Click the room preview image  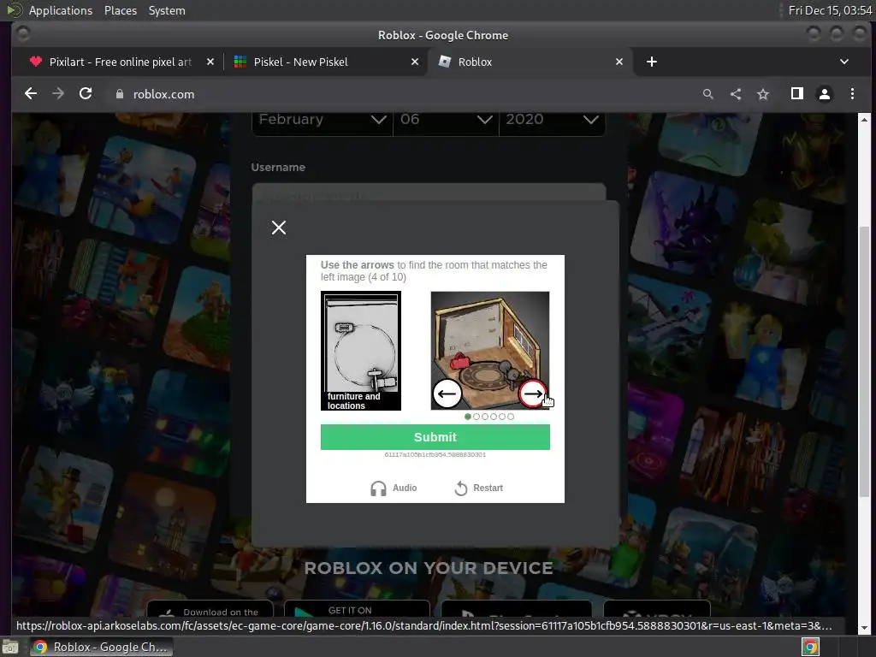pos(490,350)
